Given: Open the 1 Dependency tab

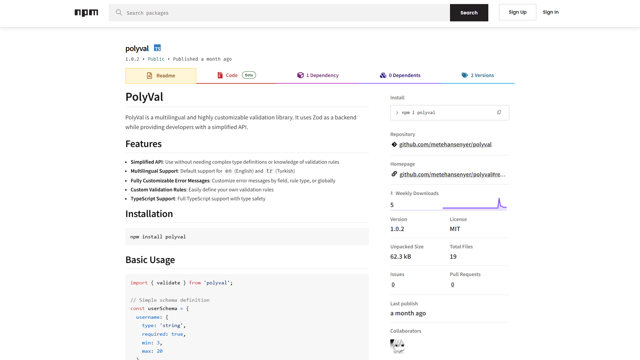Looking at the screenshot, I should coord(318,75).
